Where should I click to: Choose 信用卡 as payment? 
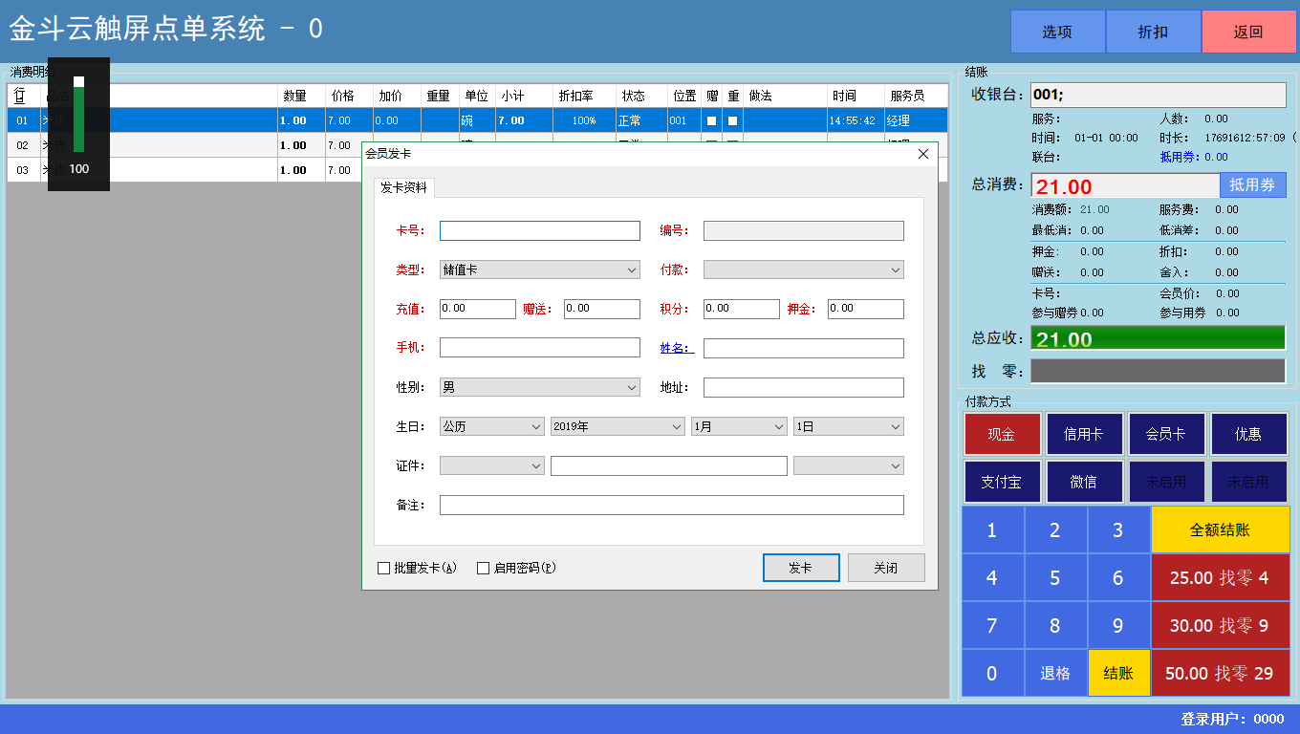tap(1084, 433)
